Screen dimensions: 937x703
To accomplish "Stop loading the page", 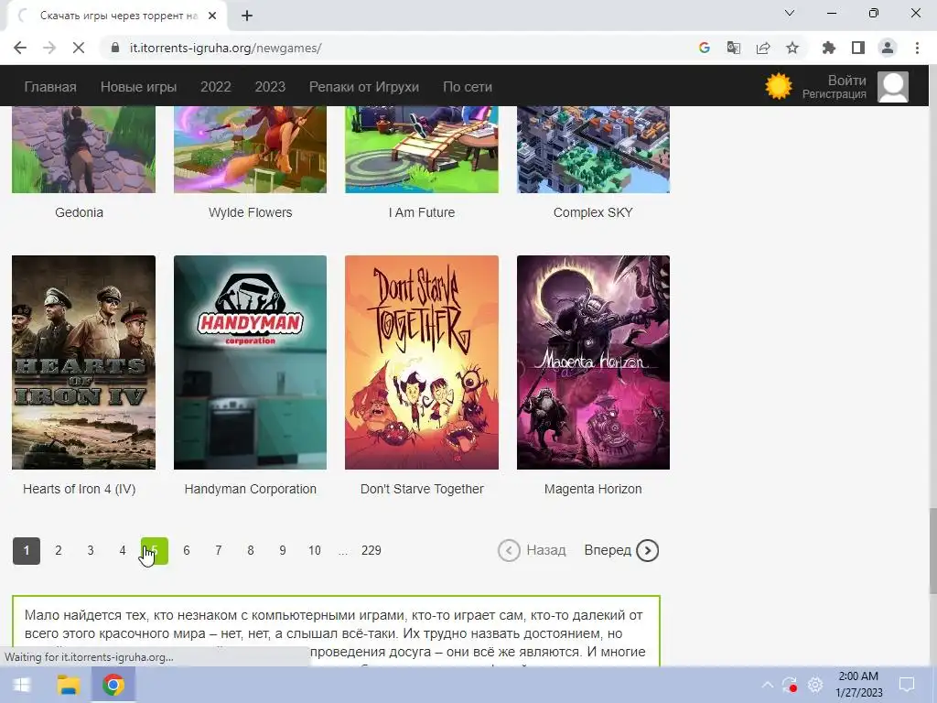I will [x=79, y=48].
